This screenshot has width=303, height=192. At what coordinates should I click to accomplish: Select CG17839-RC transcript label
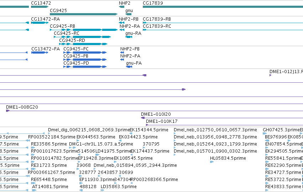pos(157,26)
